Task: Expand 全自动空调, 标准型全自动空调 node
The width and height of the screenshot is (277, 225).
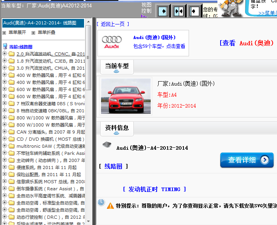Action: 4,203
